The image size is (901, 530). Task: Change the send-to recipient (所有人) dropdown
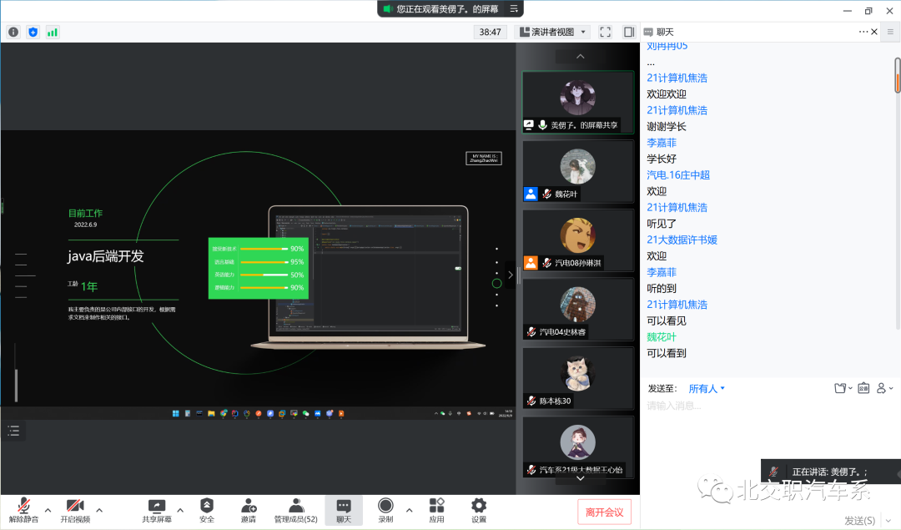click(x=707, y=388)
